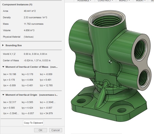Select Ixx = 32.317 origin value

click(10, 102)
